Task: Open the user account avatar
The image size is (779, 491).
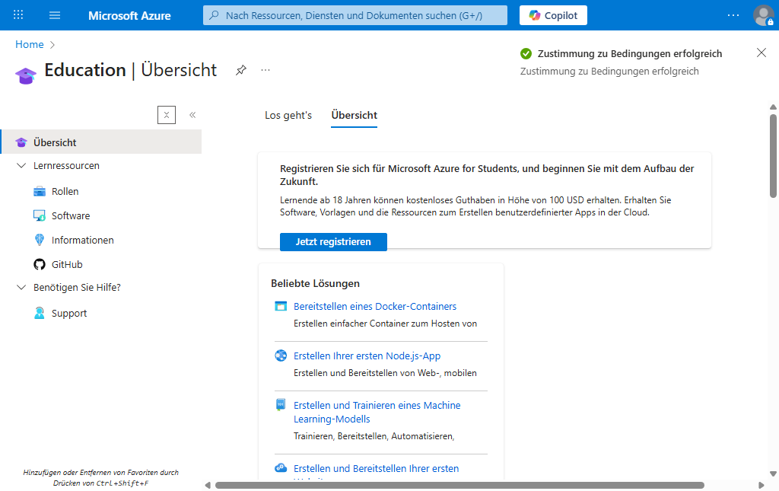Action: pos(764,15)
